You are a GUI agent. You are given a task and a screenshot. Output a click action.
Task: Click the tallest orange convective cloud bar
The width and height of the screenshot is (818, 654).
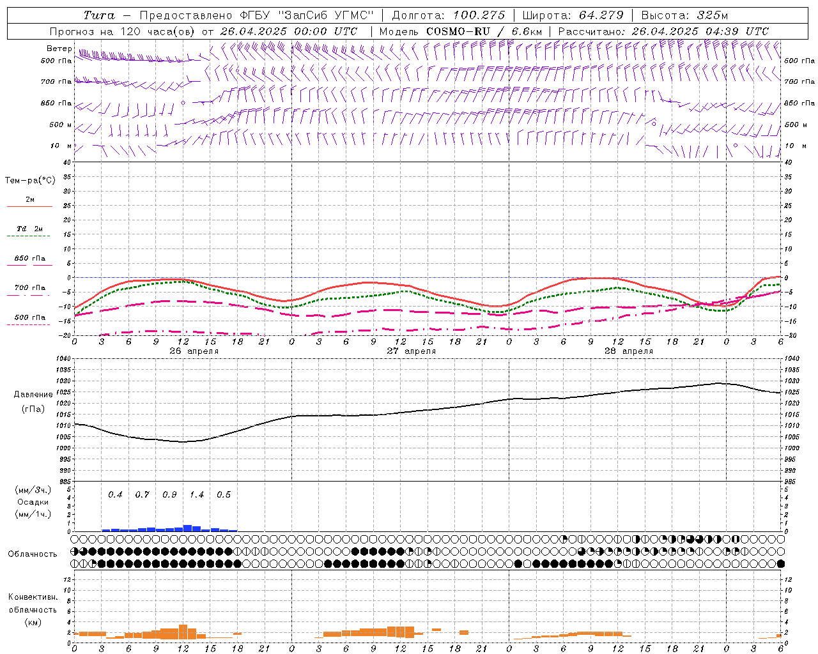pos(183,632)
